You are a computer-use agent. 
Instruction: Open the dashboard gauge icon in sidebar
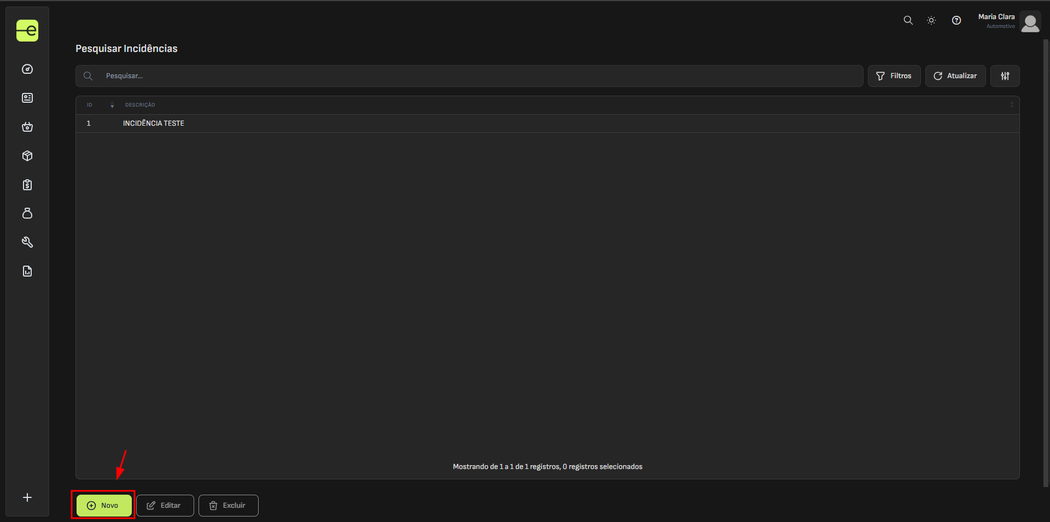[x=27, y=69]
